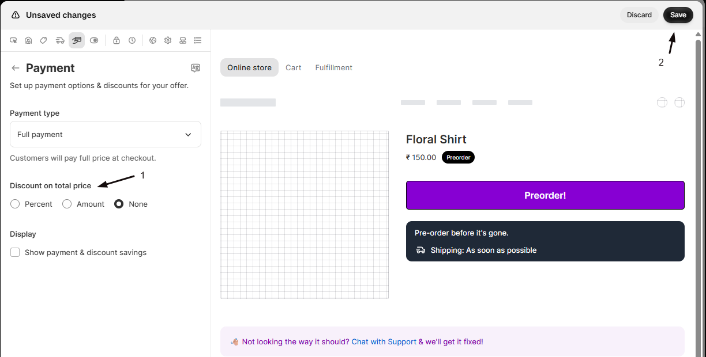Open the house-with-lock icon in the toolbar
Viewport: 706px width, 357px height.
click(x=28, y=40)
